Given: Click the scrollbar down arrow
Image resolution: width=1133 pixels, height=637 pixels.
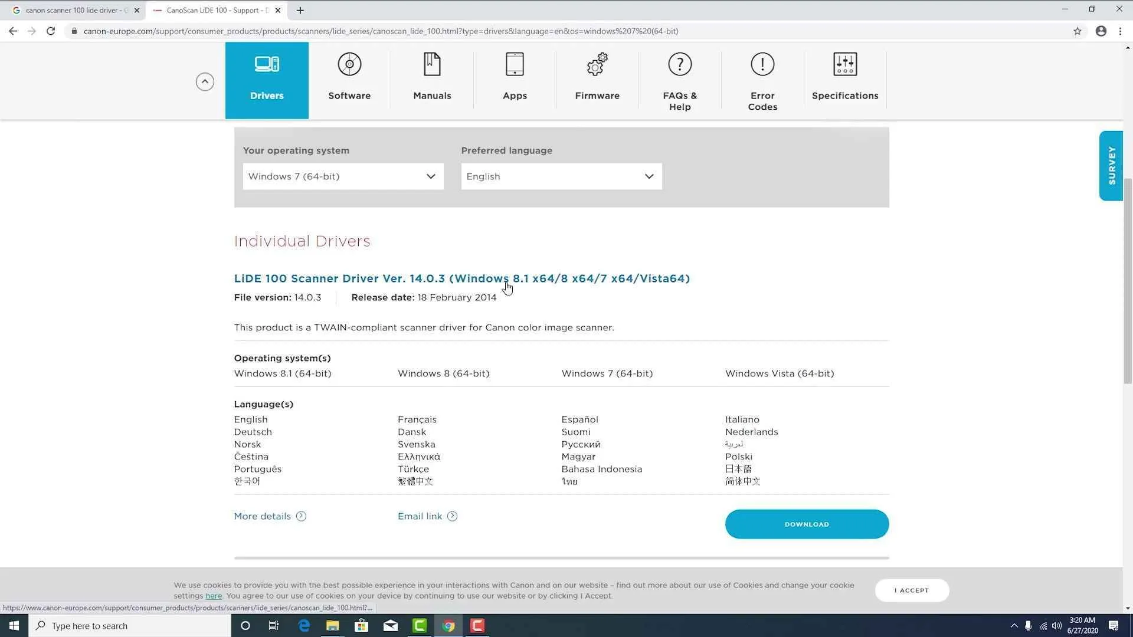Looking at the screenshot, I should click(x=1128, y=608).
